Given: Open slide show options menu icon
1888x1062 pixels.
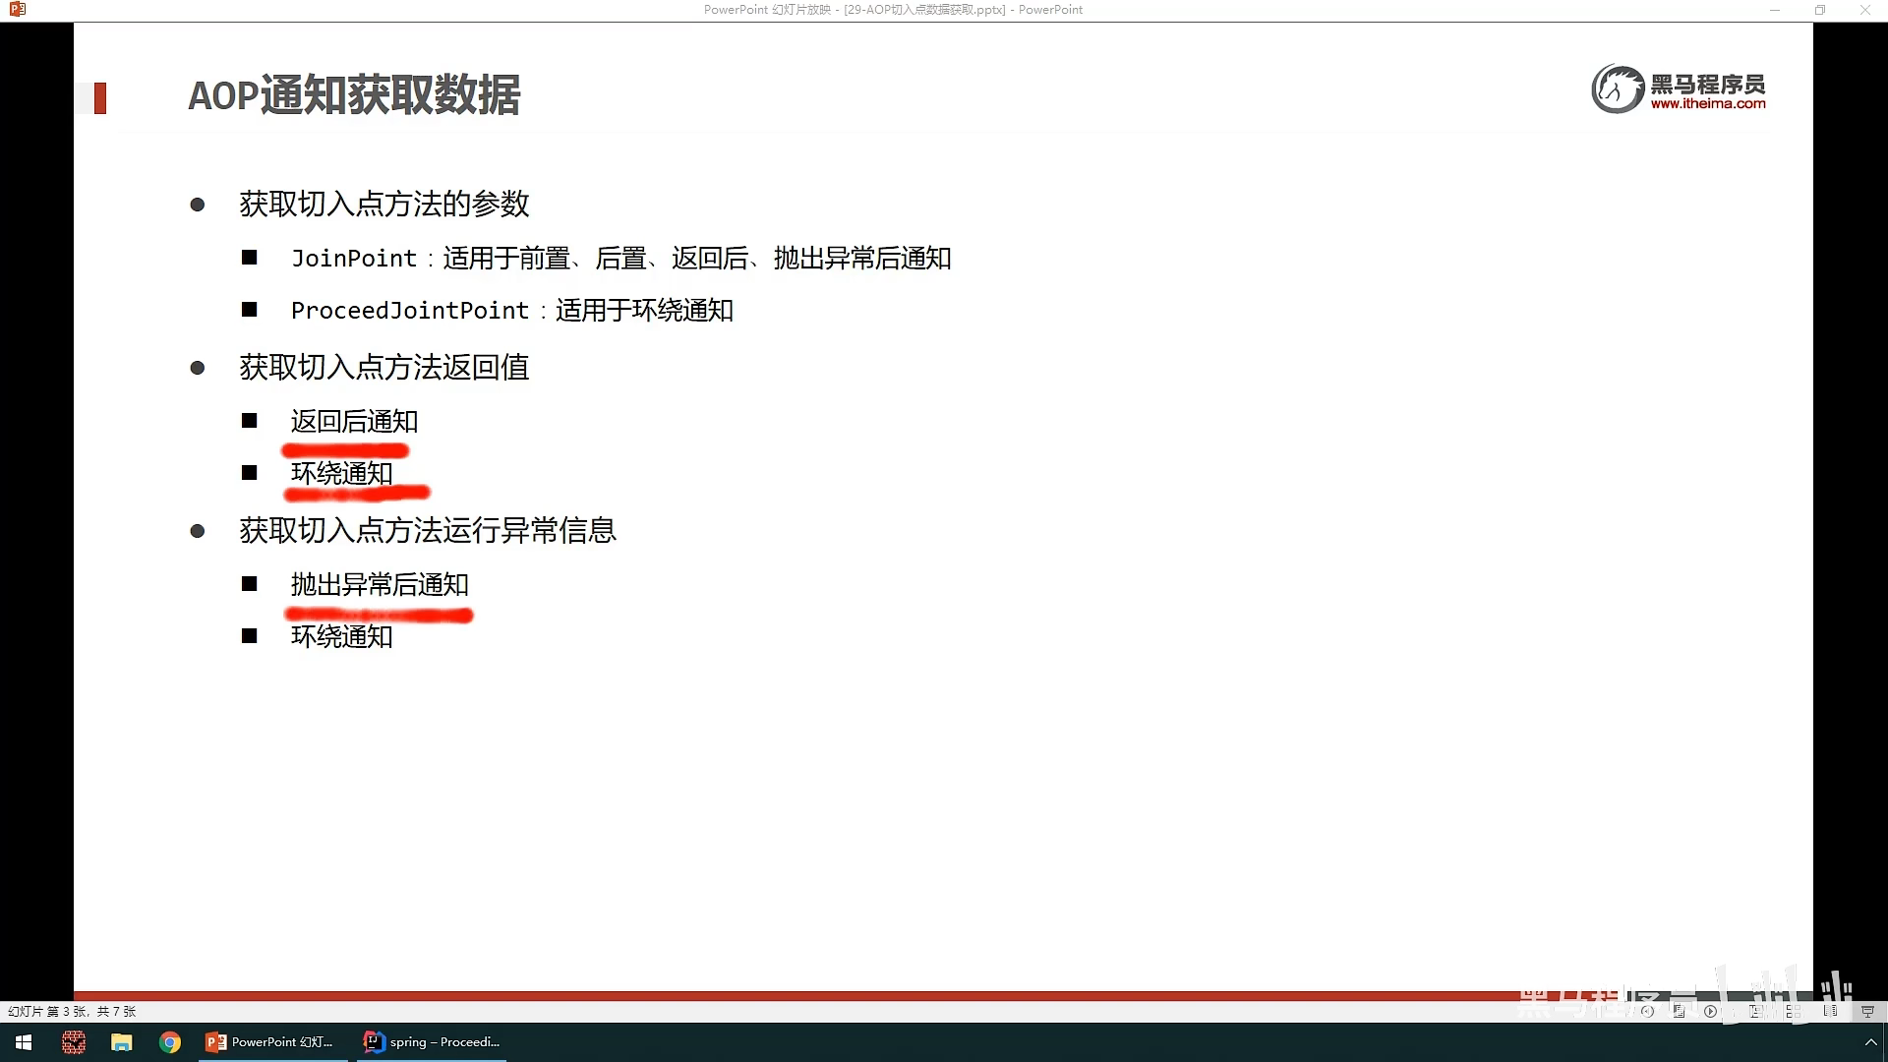Looking at the screenshot, I should click(x=1679, y=1011).
